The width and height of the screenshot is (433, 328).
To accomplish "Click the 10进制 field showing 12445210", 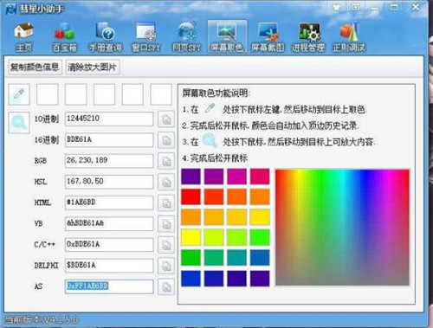I will pyautogui.click(x=109, y=119).
